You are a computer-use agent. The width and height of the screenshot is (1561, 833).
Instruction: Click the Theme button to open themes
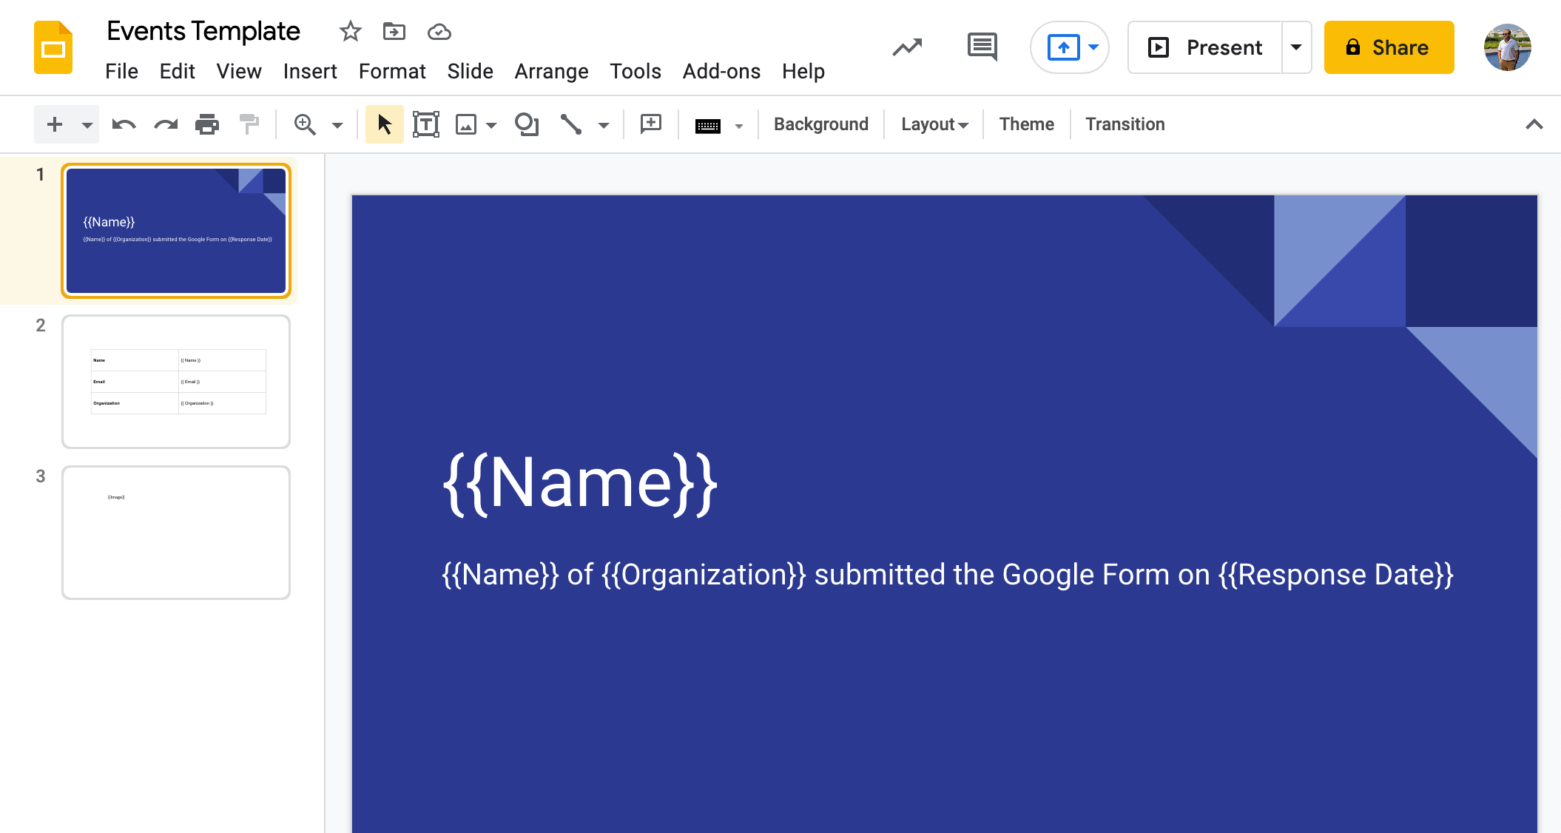tap(1029, 124)
